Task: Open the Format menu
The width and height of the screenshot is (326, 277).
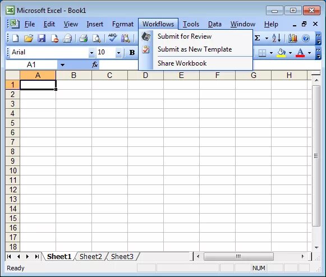Action: 123,24
